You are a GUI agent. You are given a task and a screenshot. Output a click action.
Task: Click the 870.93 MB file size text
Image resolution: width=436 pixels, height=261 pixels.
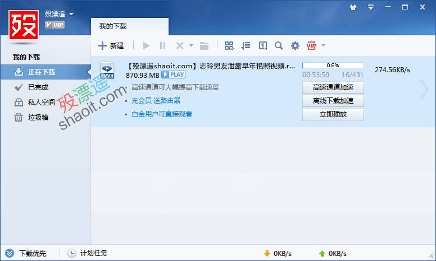point(142,75)
